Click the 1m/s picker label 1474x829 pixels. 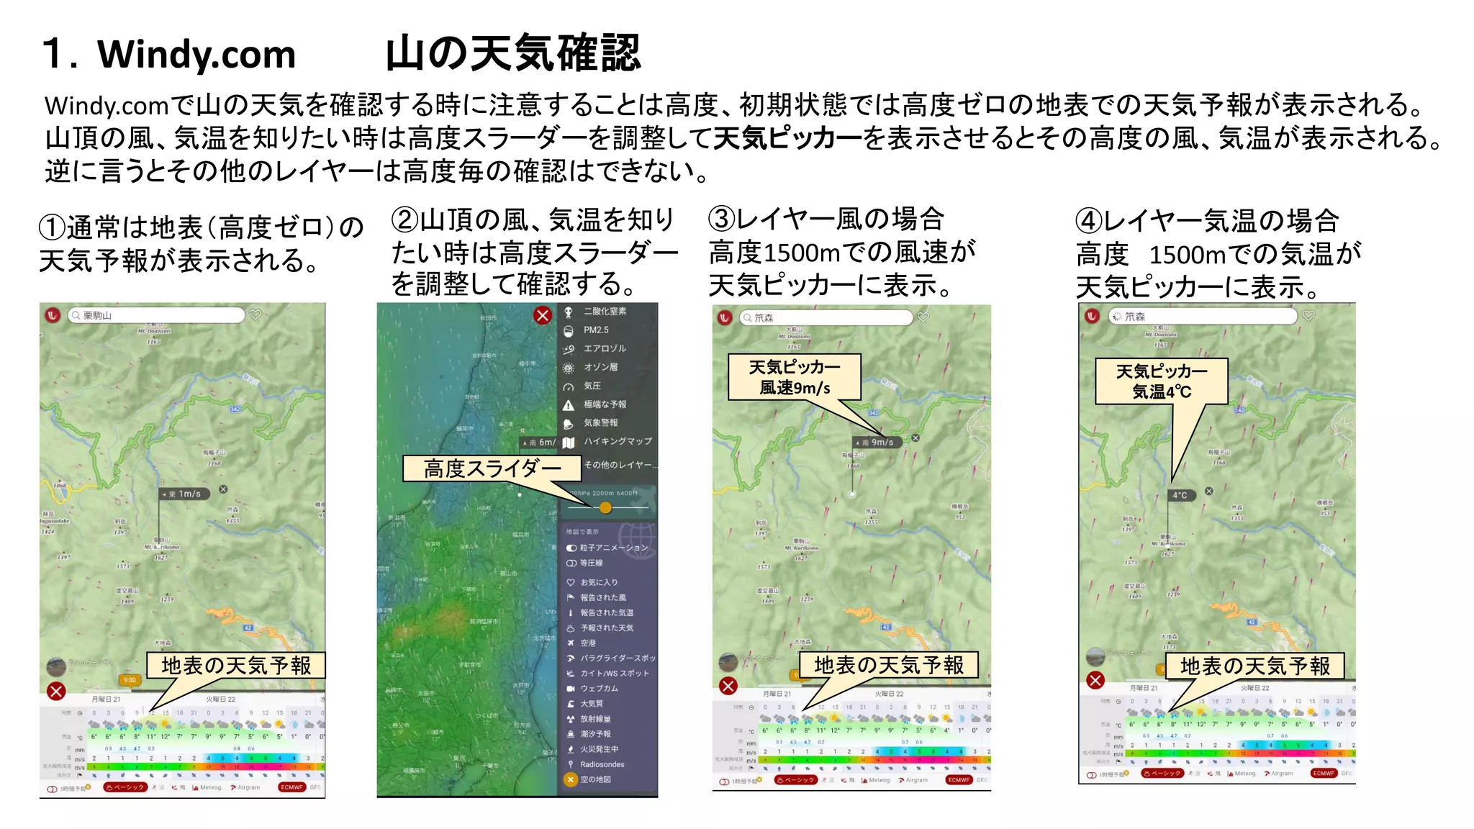coord(185,494)
